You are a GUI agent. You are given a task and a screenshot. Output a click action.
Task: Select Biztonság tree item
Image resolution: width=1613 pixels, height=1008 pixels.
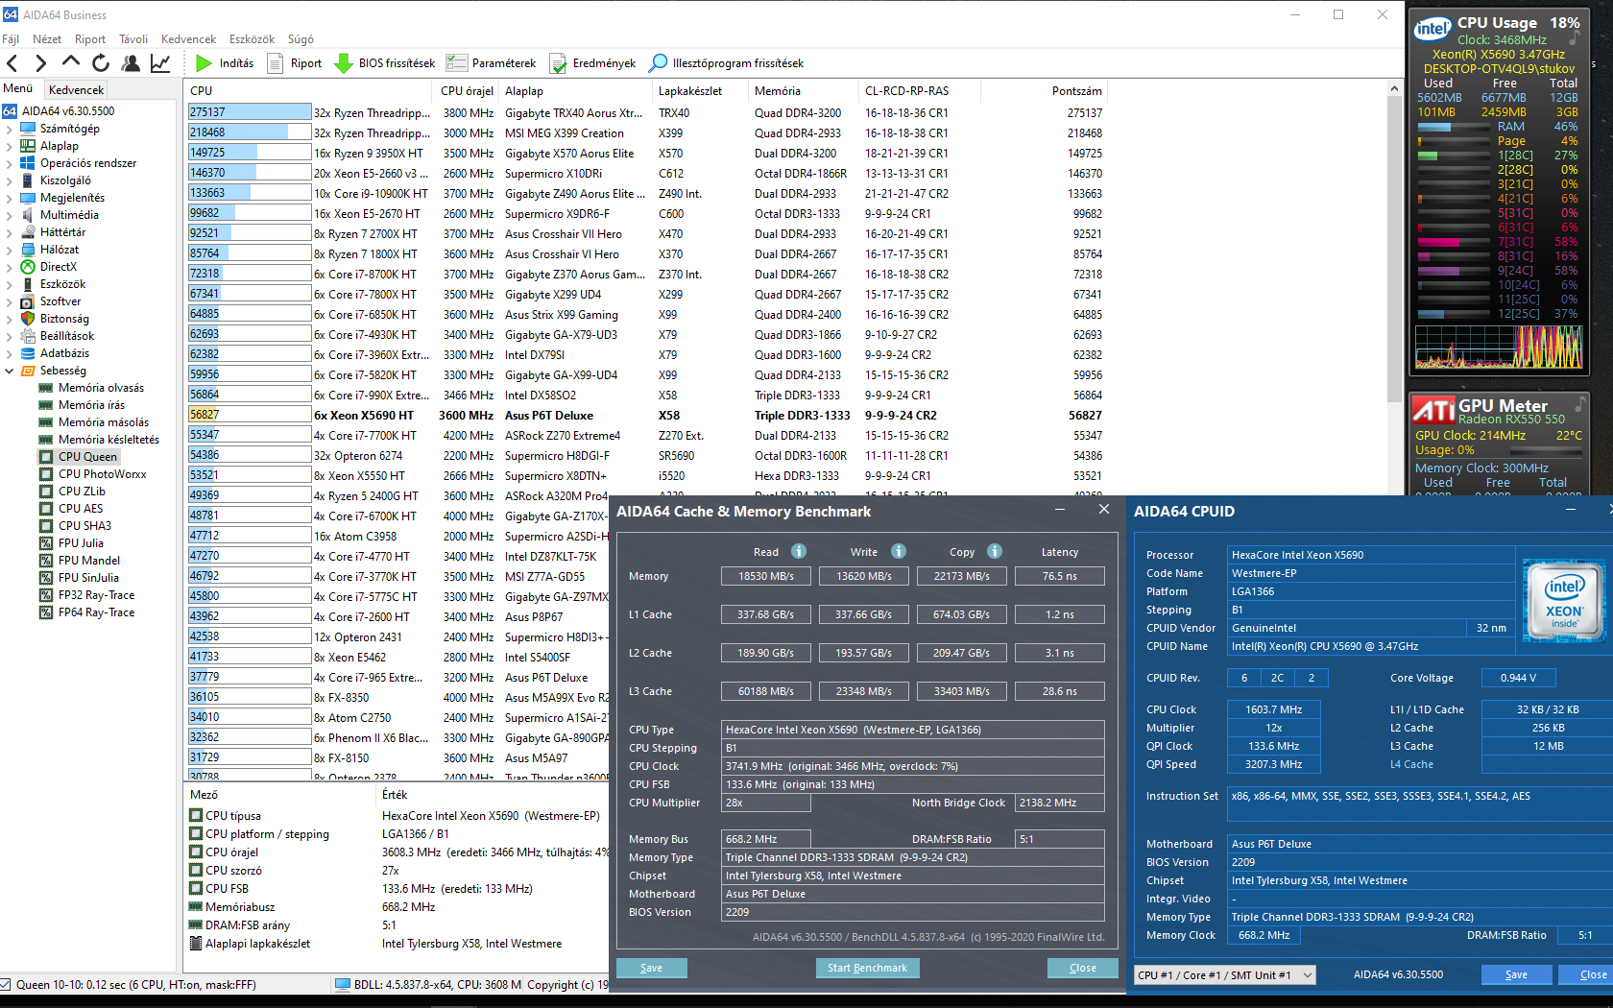coord(64,319)
